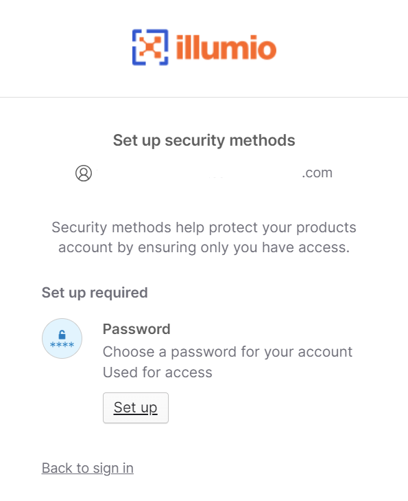The image size is (408, 501).
Task: Click the bold Password method title
Action: point(136,329)
